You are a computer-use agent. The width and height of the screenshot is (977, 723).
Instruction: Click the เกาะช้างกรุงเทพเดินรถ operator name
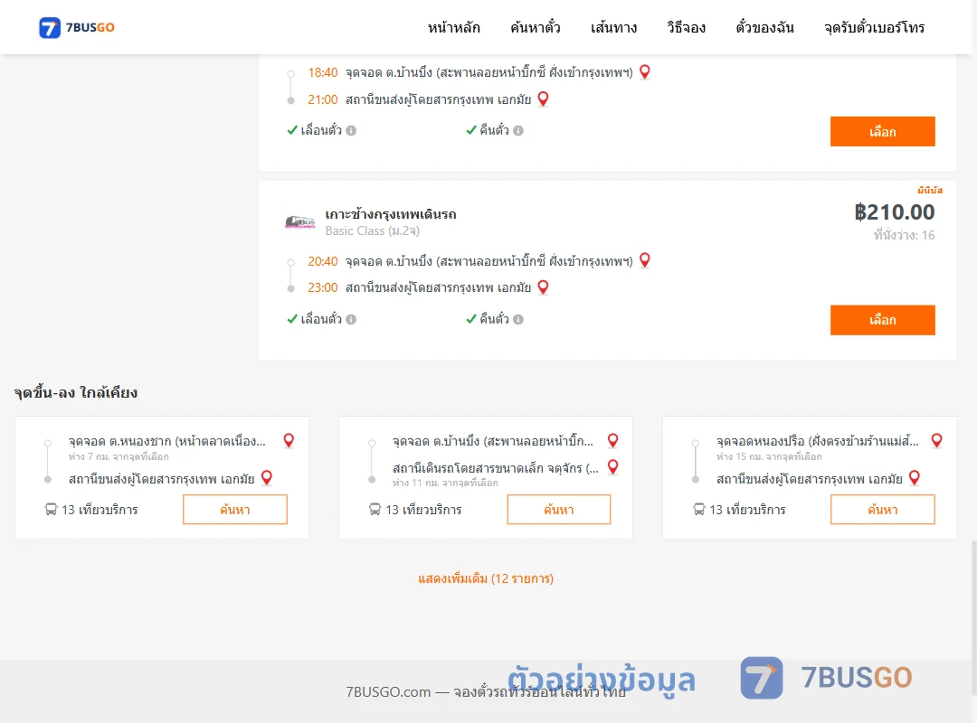391,214
